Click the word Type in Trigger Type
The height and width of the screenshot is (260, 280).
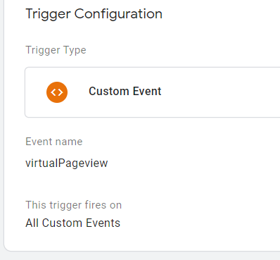click(75, 51)
